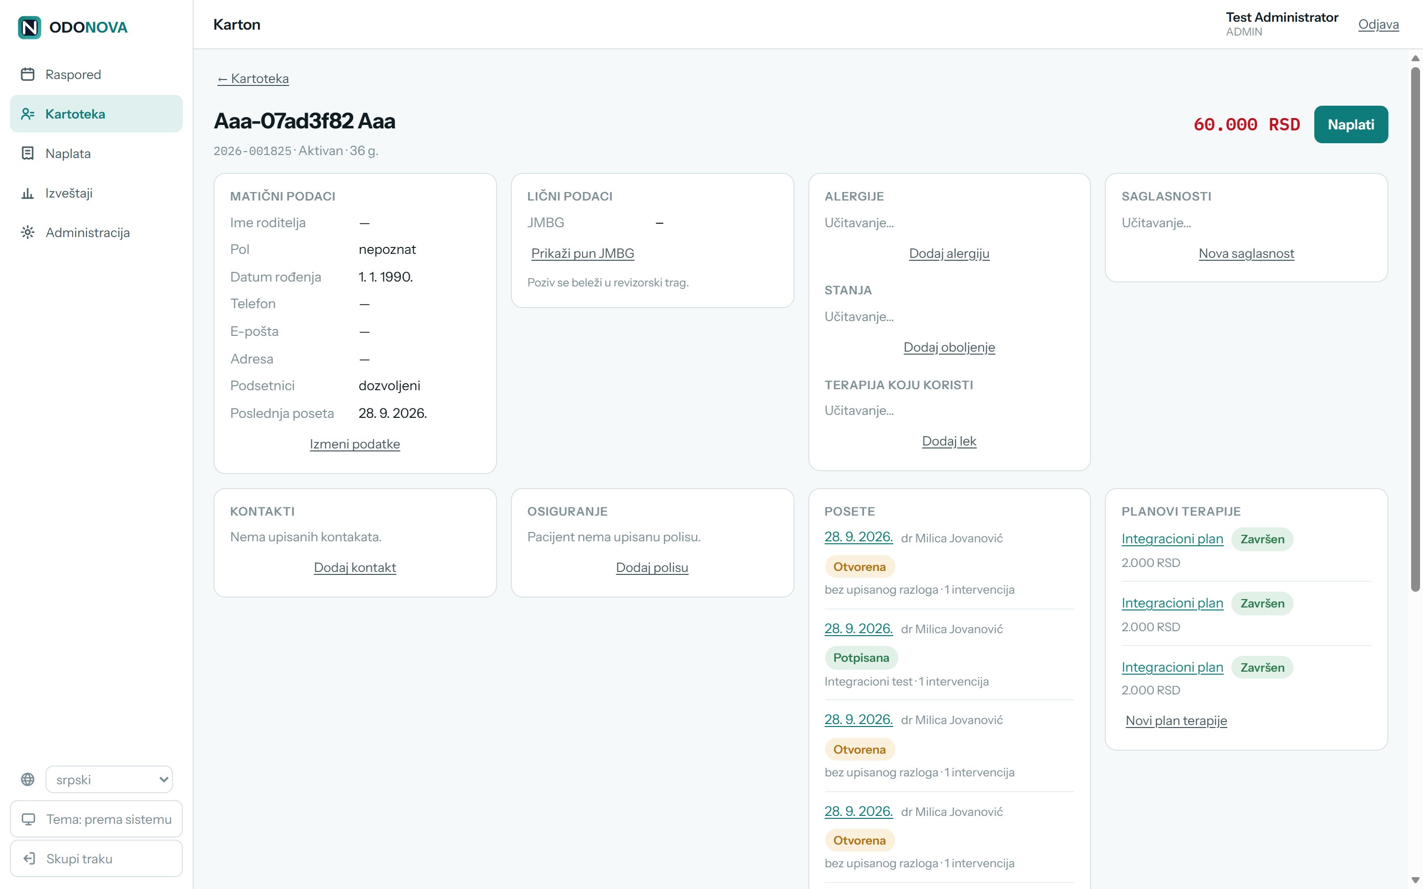This screenshot has width=1423, height=889.
Task: Click the Naplata receipt icon
Action: click(28, 154)
